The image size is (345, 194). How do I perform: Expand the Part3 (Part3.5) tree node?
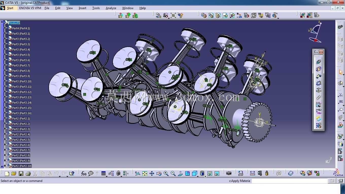pos(5,55)
